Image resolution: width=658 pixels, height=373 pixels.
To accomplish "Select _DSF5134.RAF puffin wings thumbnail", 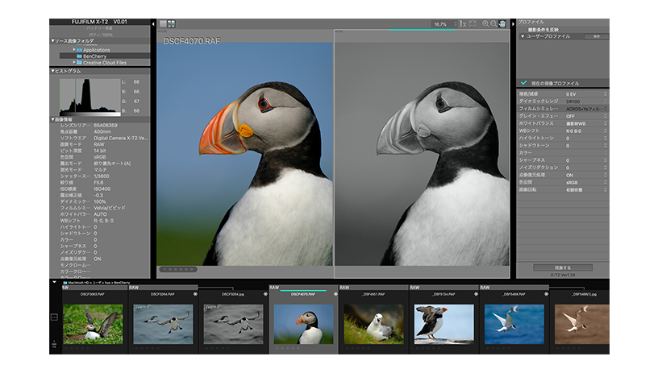I will [444, 325].
